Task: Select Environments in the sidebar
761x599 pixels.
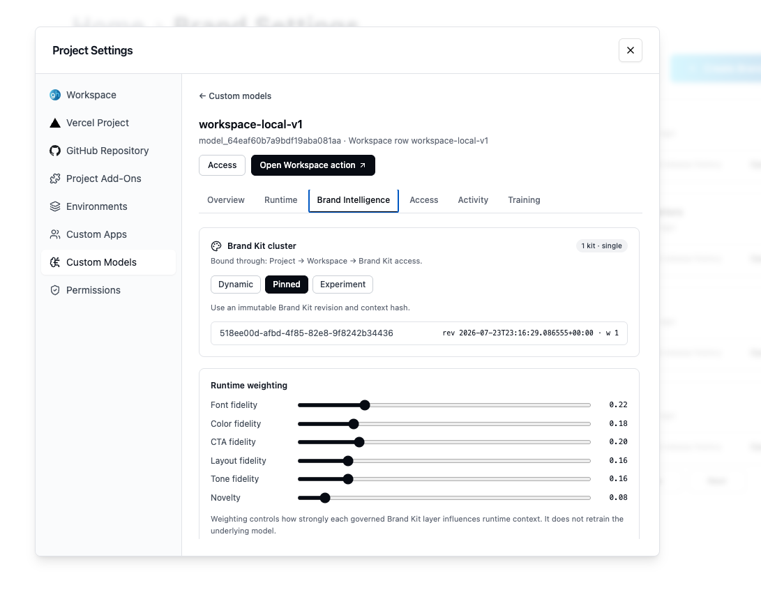Action: [108, 206]
